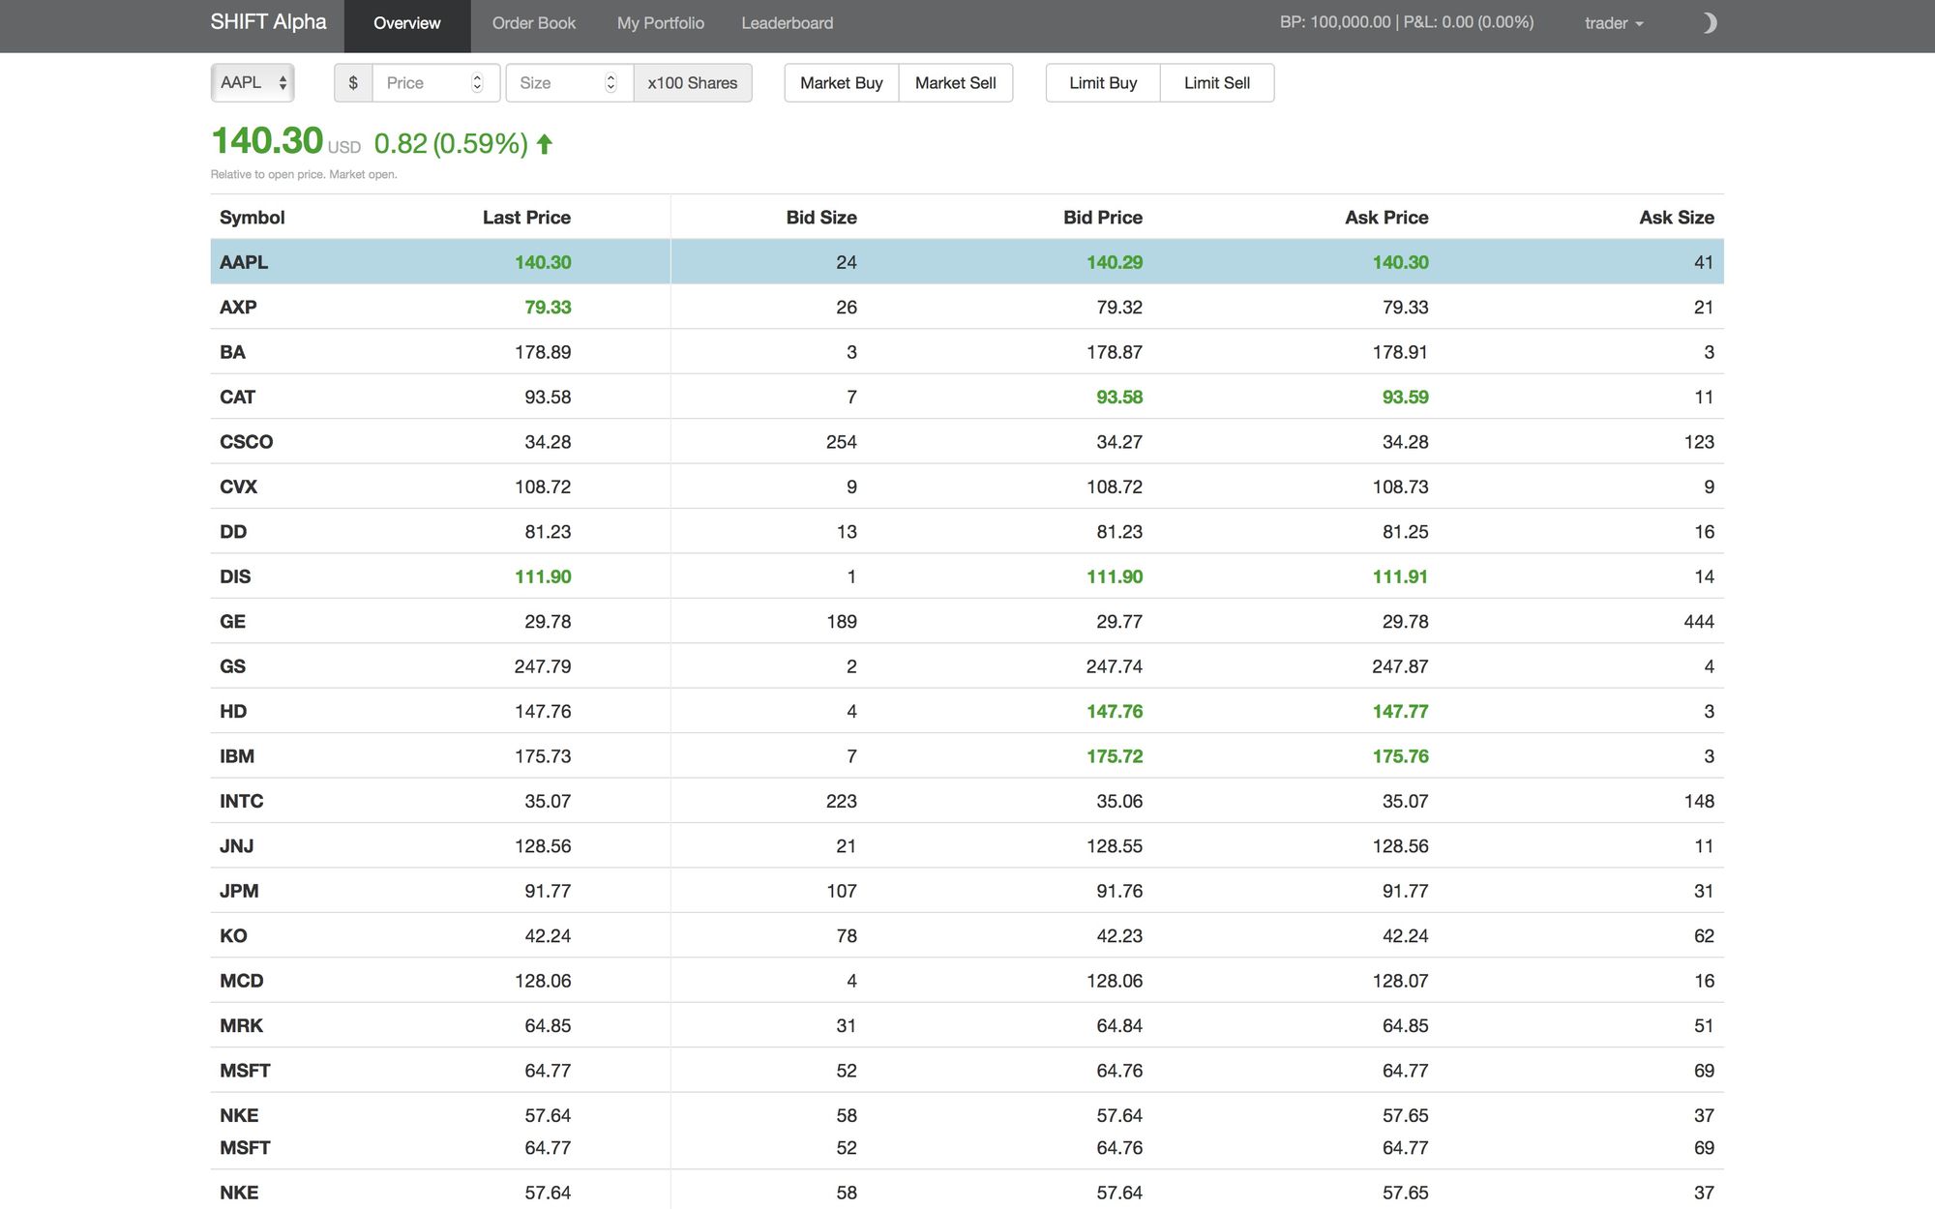This screenshot has width=1935, height=1209.
Task: Click JPM bid size 107
Action: click(x=842, y=892)
